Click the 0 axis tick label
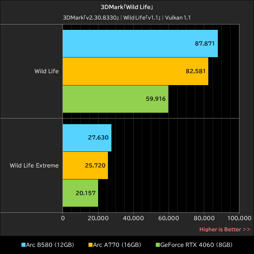 tap(63, 218)
